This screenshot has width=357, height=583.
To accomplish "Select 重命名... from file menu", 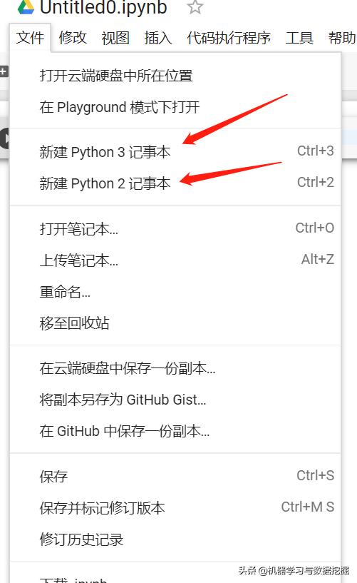I will [x=175, y=291].
